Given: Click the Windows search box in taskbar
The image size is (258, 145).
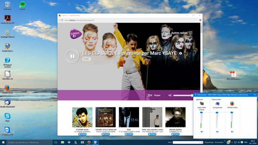Looking at the screenshot, I should [27, 142].
